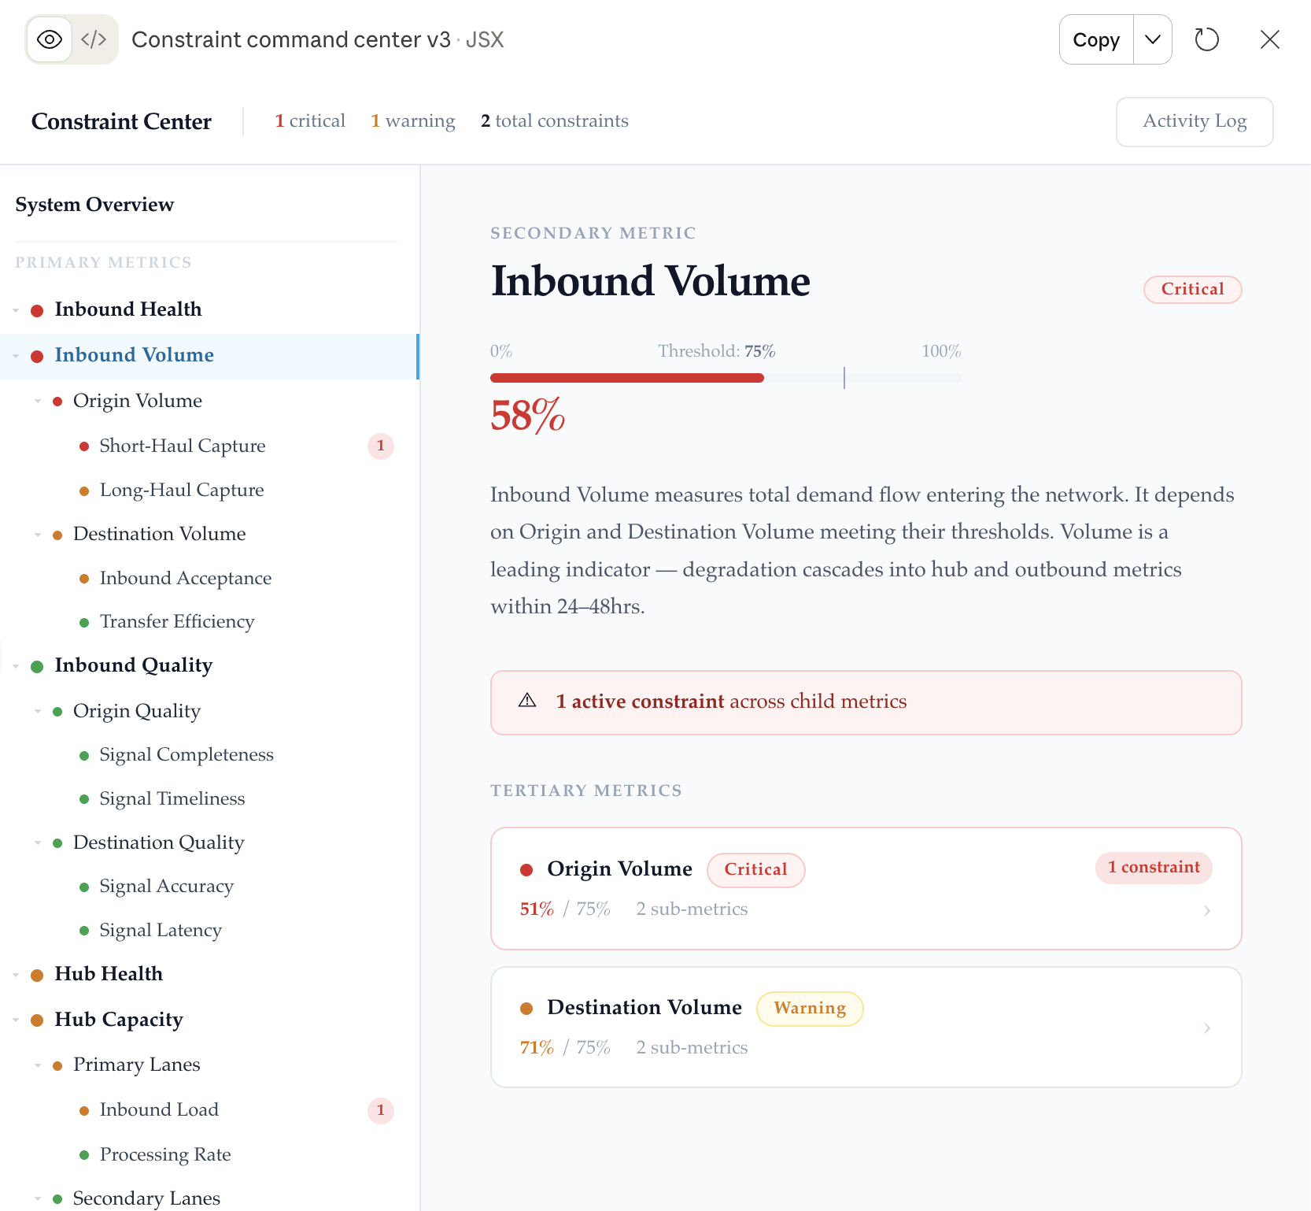The width and height of the screenshot is (1311, 1211).
Task: Click the Copy button
Action: [x=1096, y=39]
